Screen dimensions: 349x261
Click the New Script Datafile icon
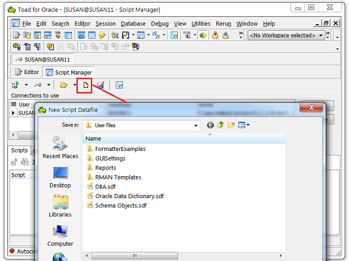pyautogui.click(x=85, y=85)
